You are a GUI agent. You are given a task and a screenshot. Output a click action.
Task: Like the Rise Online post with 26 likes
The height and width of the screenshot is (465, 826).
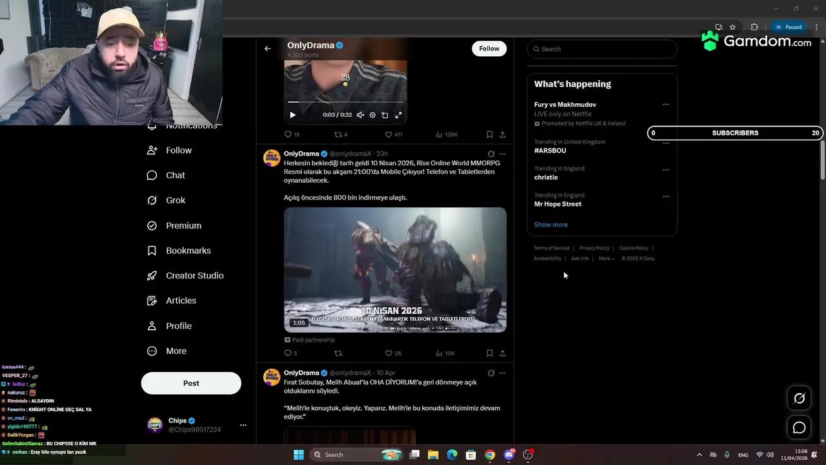point(393,353)
